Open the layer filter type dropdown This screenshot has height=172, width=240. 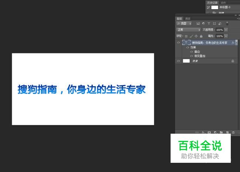(x=184, y=24)
